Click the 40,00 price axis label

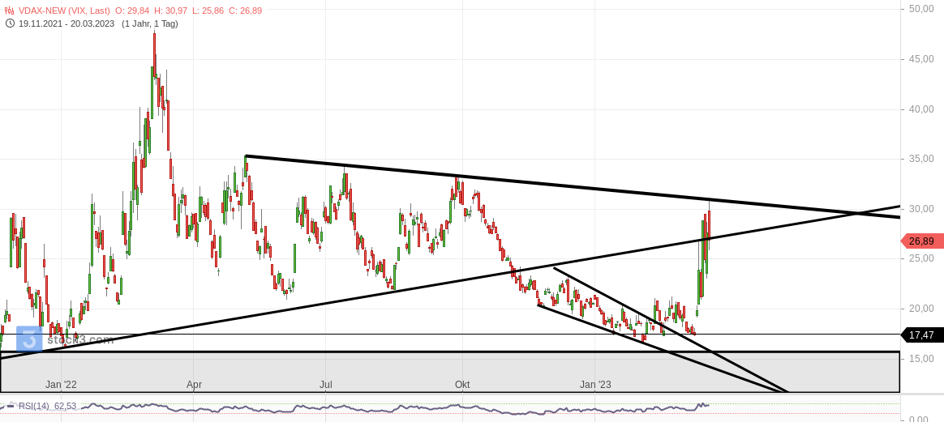pos(921,109)
